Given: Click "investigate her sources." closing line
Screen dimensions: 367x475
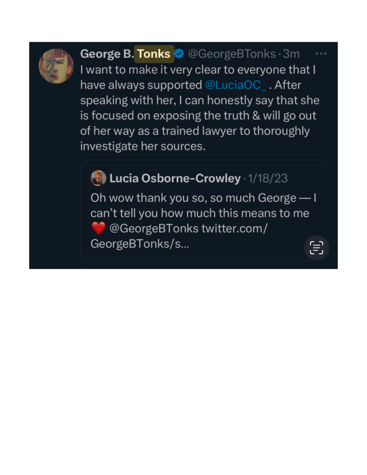Looking at the screenshot, I should (x=143, y=146).
